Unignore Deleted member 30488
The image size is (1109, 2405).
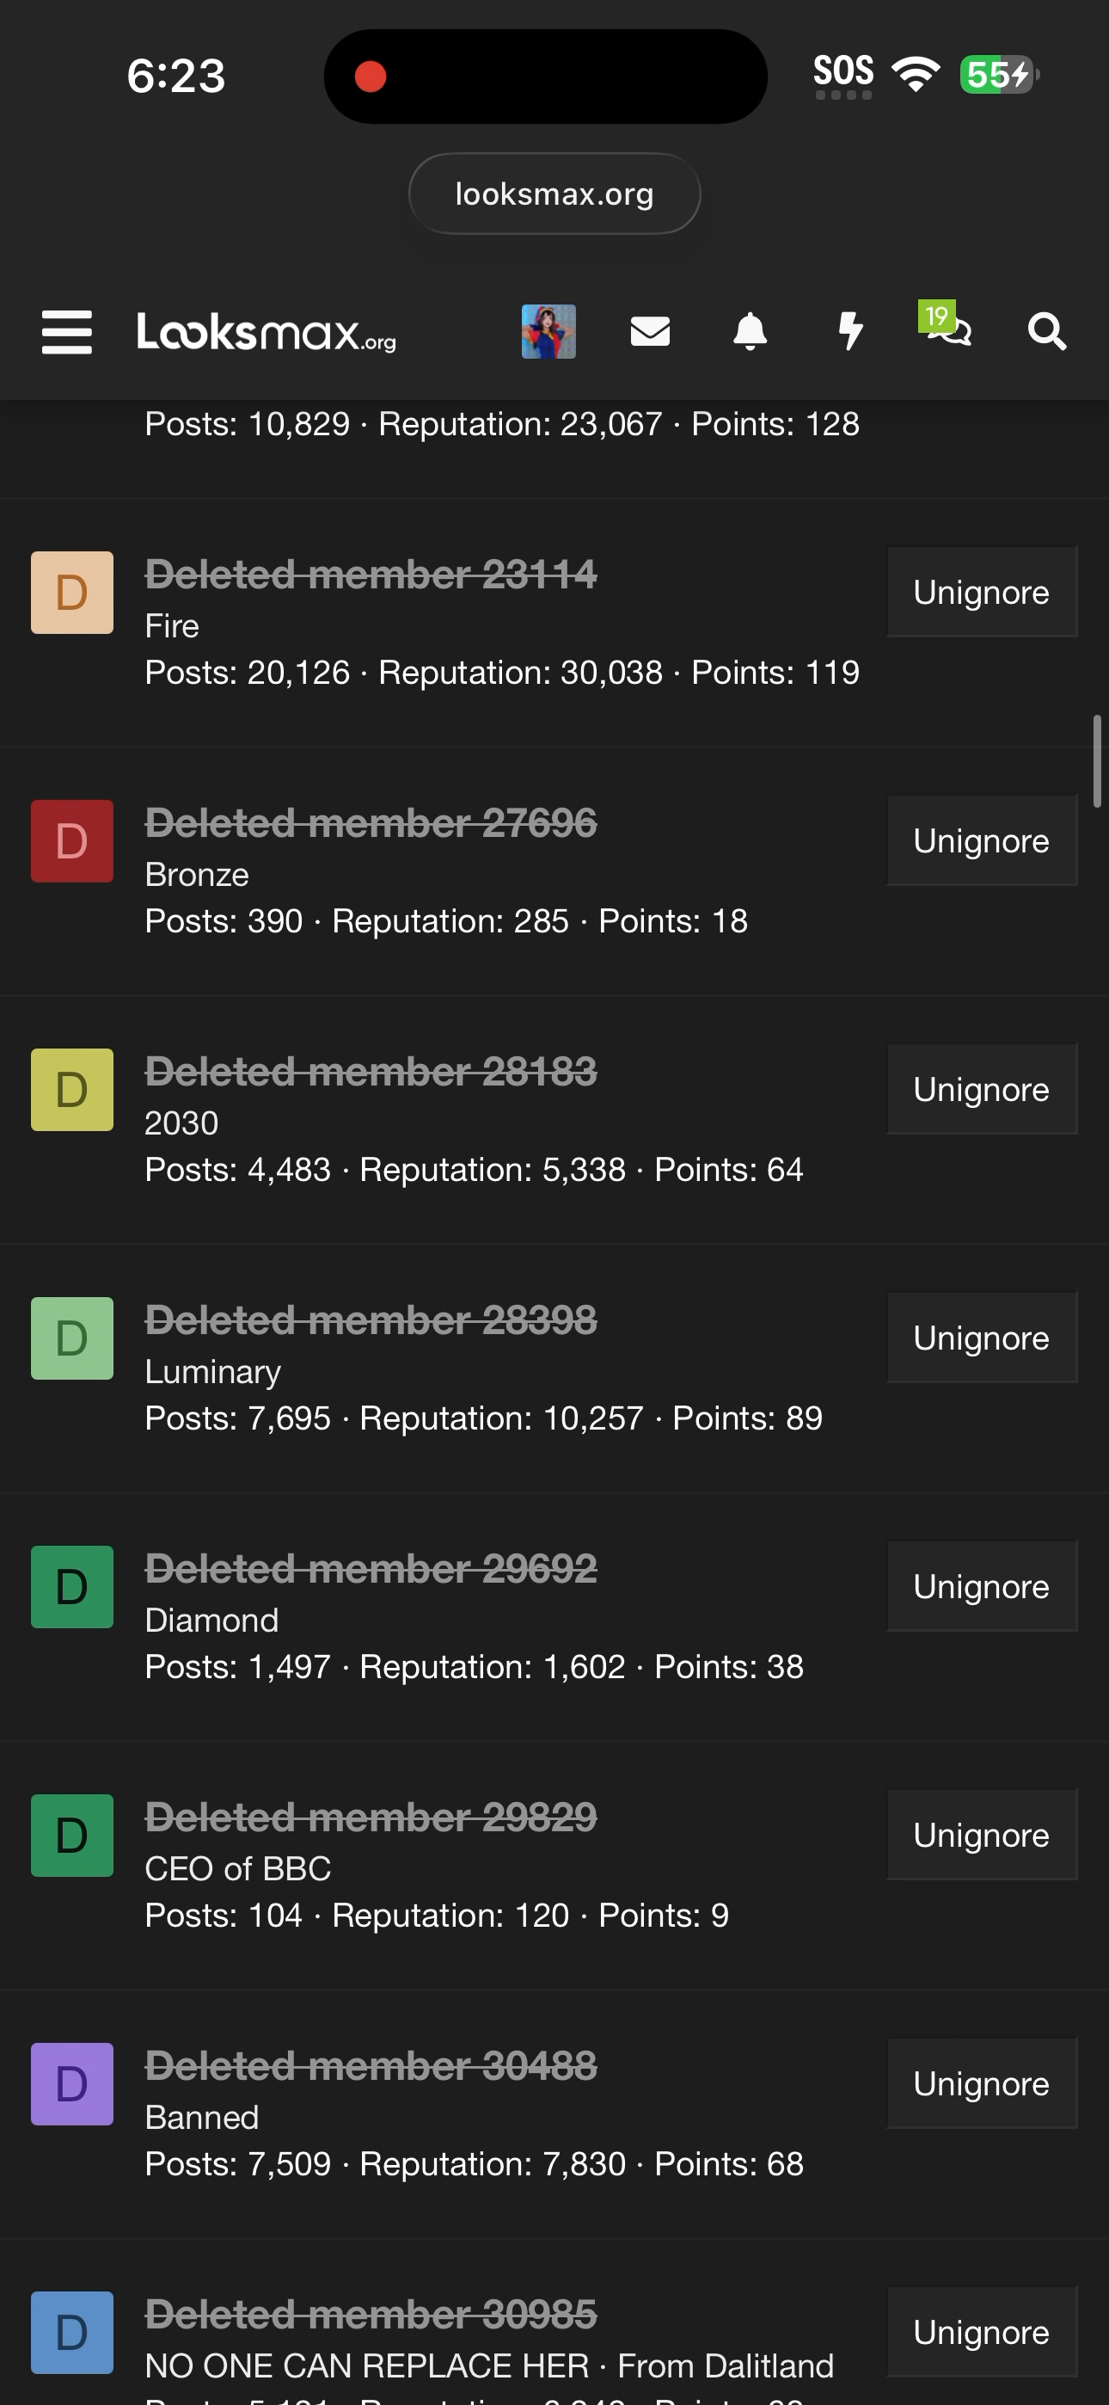point(981,2083)
